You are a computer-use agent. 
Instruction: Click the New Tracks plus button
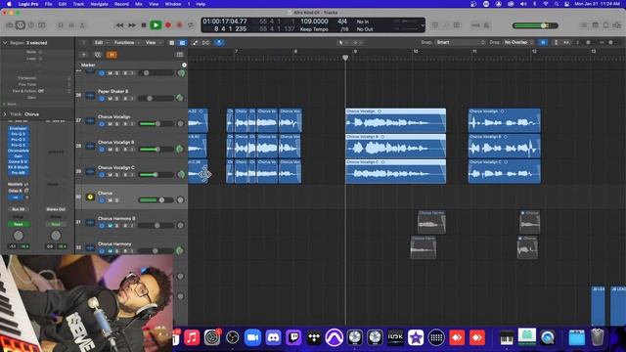click(x=84, y=55)
